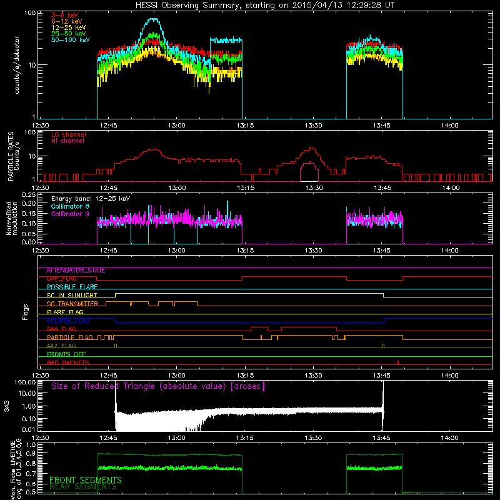
Task: Click the PARTICLE RATES axis label
Action: [11, 156]
